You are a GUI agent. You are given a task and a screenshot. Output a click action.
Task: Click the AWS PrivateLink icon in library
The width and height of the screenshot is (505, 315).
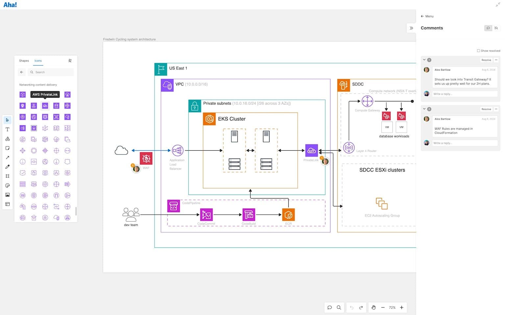click(x=45, y=106)
